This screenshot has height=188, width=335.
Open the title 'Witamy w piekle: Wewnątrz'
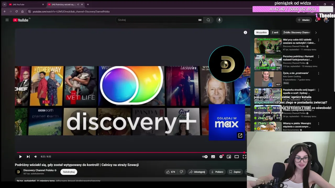pyautogui.click(x=297, y=125)
